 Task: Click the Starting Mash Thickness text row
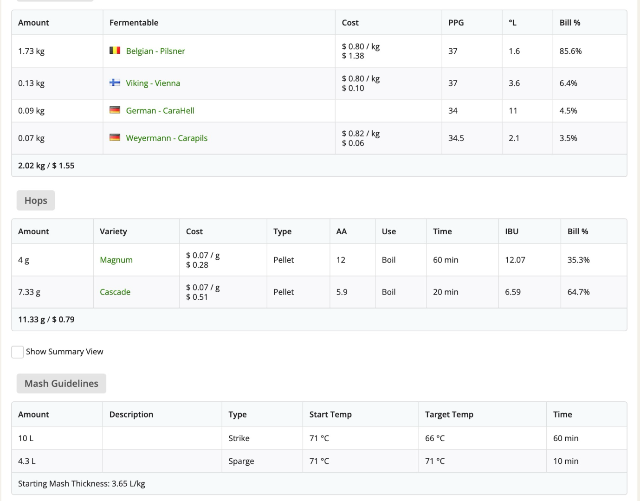point(82,483)
